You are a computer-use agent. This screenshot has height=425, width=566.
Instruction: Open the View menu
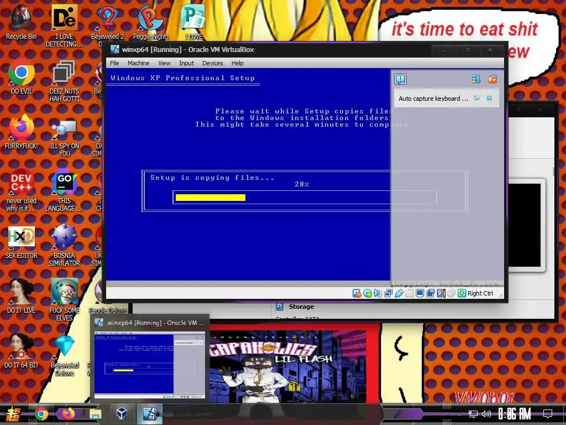164,63
